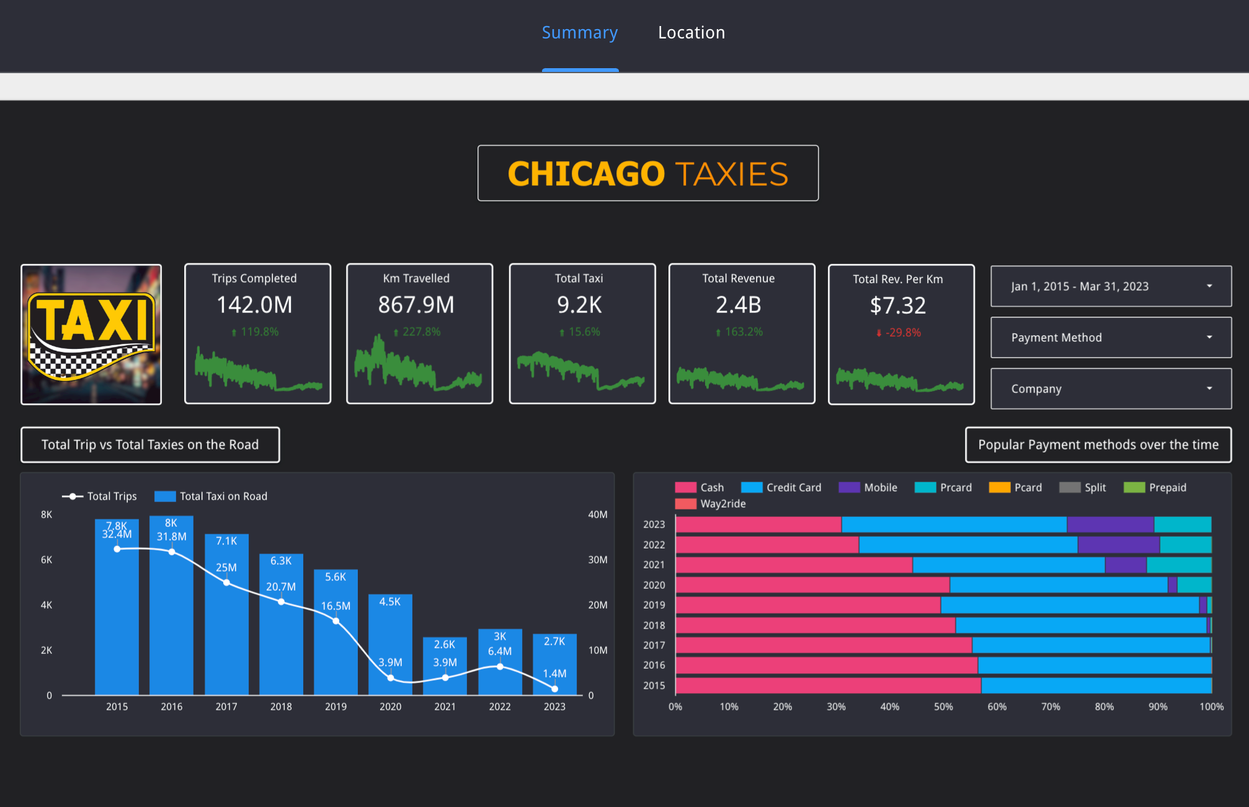Click the Total Revenue 2.4B value
This screenshot has height=807, width=1249.
738,305
